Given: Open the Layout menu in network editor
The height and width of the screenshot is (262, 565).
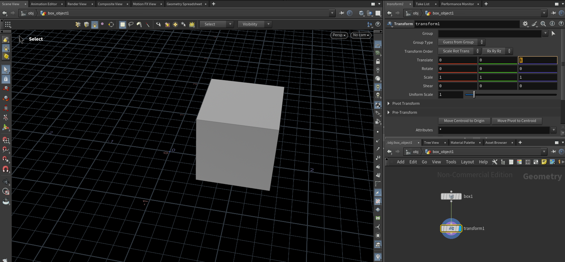Looking at the screenshot, I should point(468,162).
